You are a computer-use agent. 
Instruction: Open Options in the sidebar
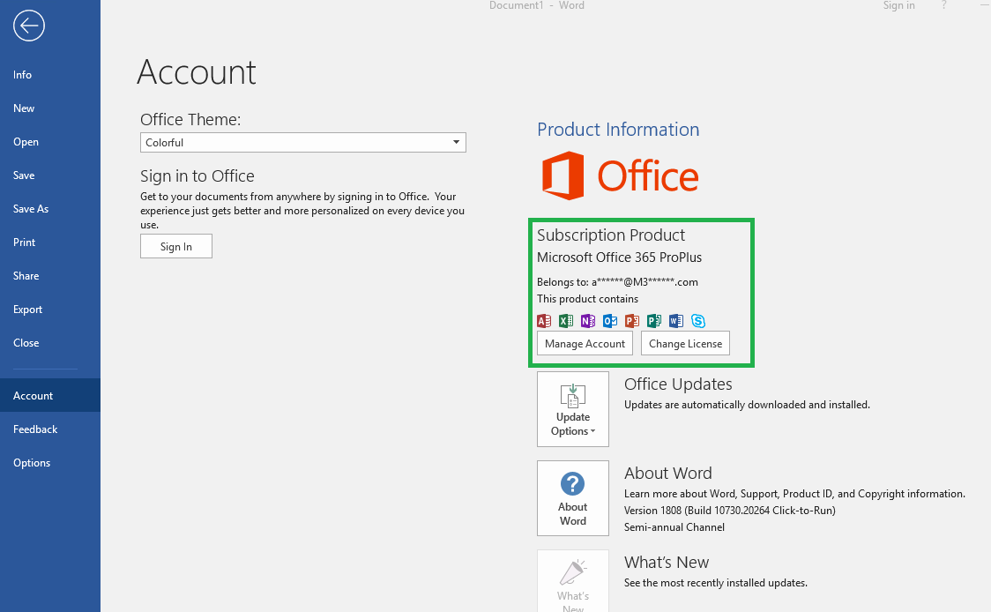coord(50,463)
